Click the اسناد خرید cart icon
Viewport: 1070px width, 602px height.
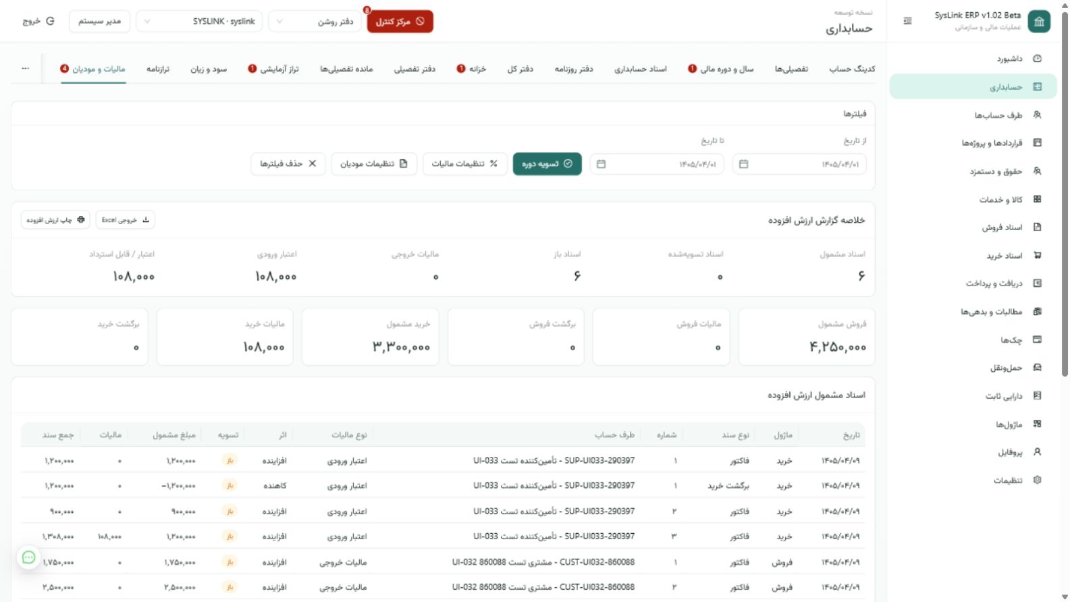point(1038,256)
